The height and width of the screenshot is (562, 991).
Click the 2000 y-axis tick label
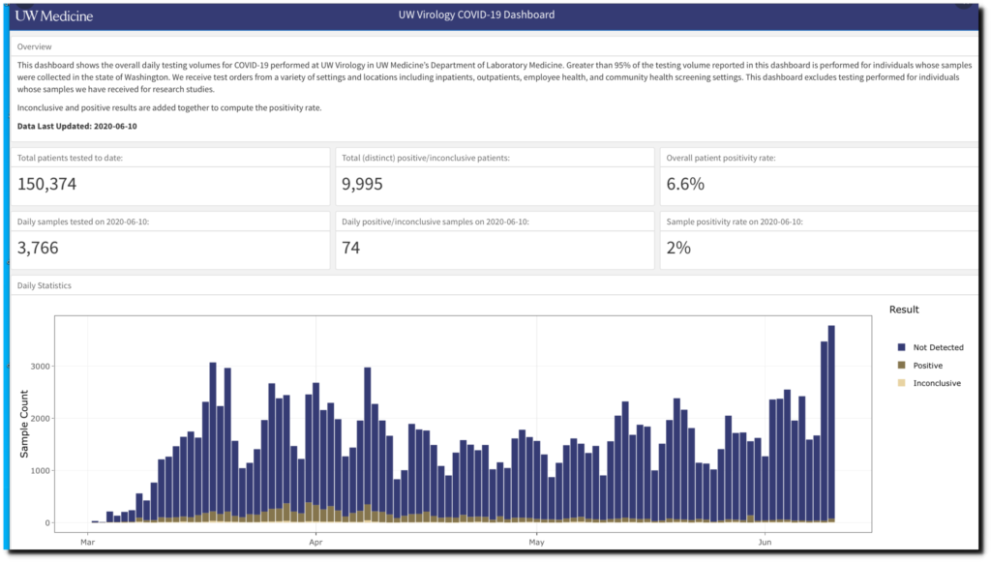40,419
